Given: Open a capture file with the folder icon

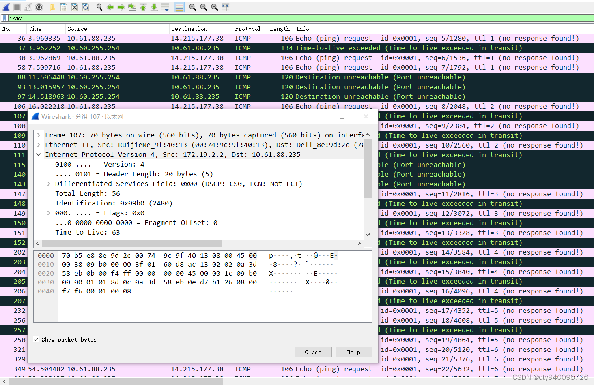Looking at the screenshot, I should (52, 7).
